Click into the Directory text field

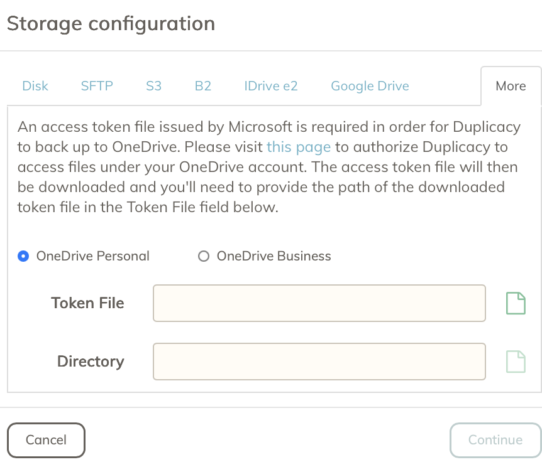pos(319,362)
